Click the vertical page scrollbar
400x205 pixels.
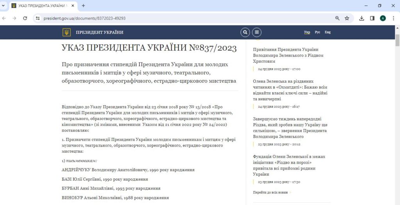click(x=397, y=117)
